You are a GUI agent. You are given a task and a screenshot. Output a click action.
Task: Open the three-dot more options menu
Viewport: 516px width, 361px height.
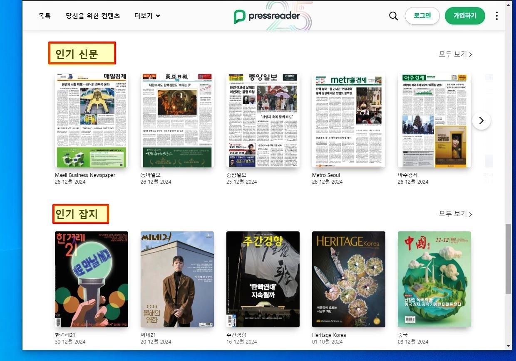(x=496, y=16)
